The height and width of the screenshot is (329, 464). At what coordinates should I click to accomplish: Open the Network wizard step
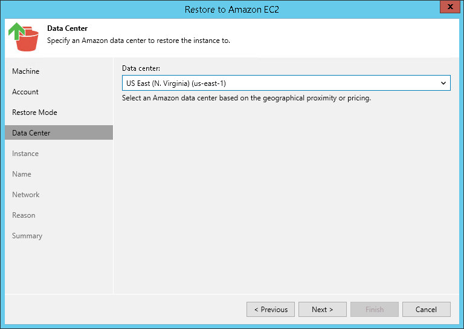pyautogui.click(x=26, y=195)
